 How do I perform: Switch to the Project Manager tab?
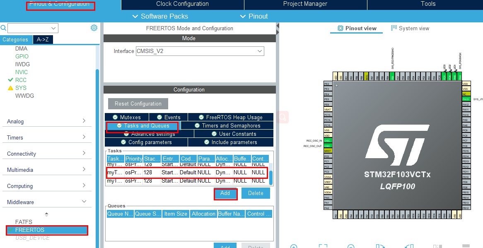coord(305,4)
